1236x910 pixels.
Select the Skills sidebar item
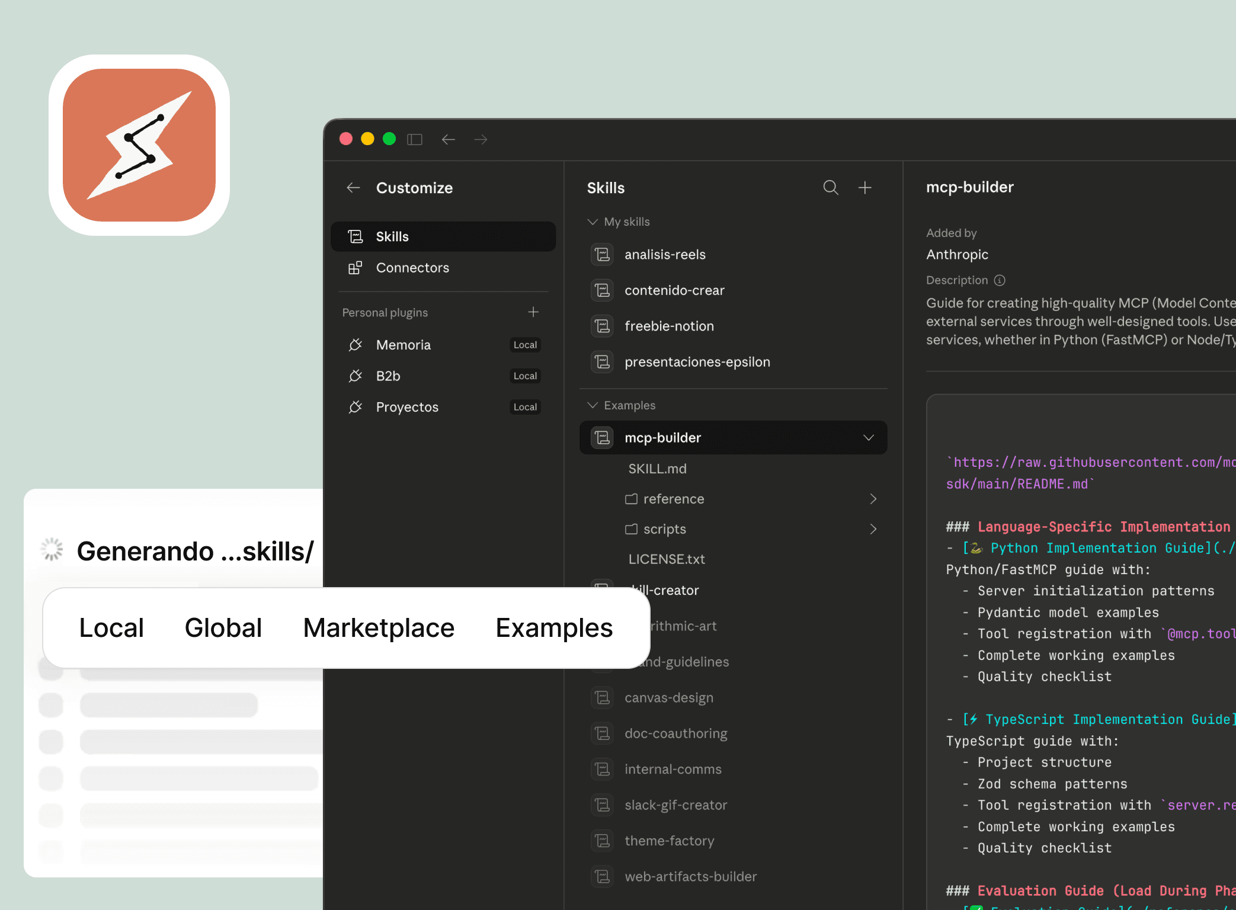click(392, 236)
